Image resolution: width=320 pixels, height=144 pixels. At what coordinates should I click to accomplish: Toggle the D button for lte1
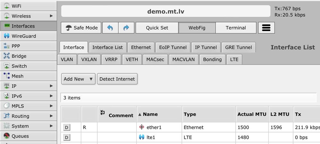pos(66,138)
